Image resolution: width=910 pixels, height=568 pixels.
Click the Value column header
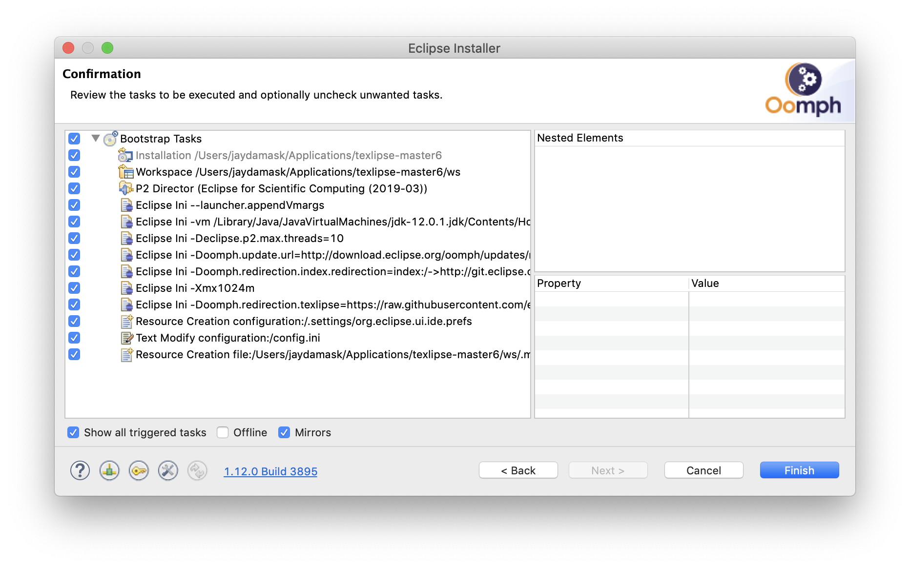click(x=767, y=284)
